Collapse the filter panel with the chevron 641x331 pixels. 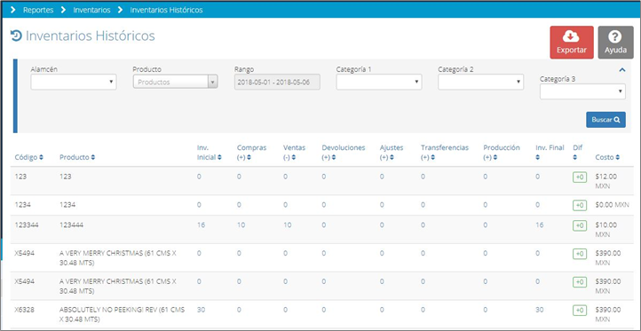pos(622,70)
